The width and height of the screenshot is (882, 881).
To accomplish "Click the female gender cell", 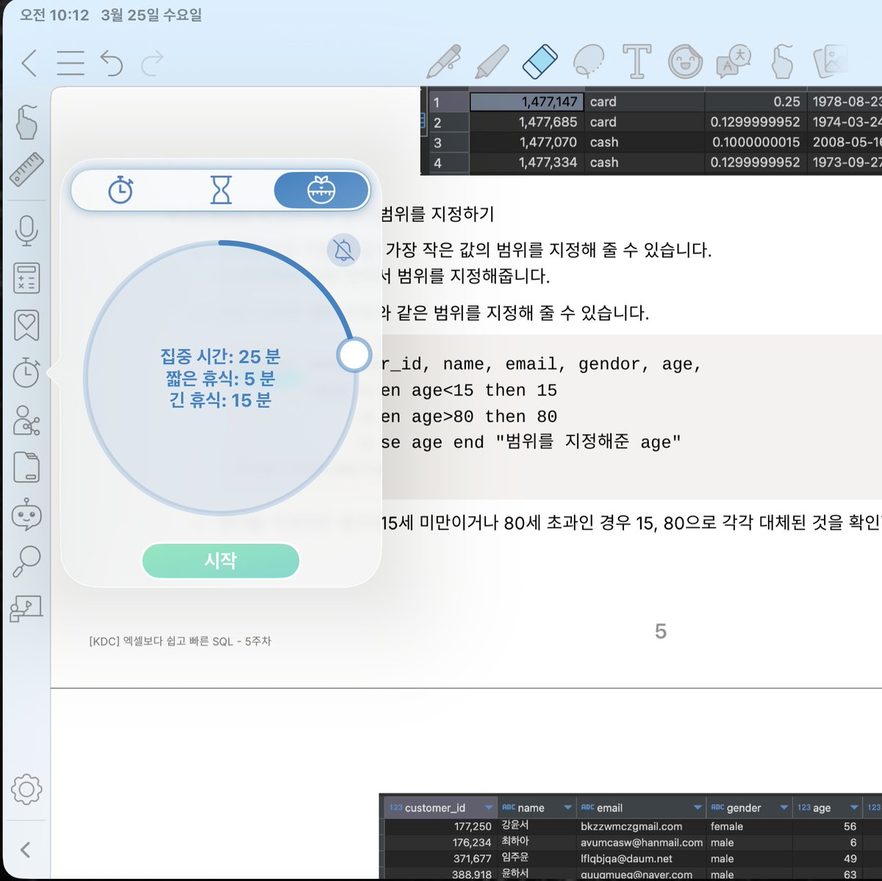I will point(750,827).
